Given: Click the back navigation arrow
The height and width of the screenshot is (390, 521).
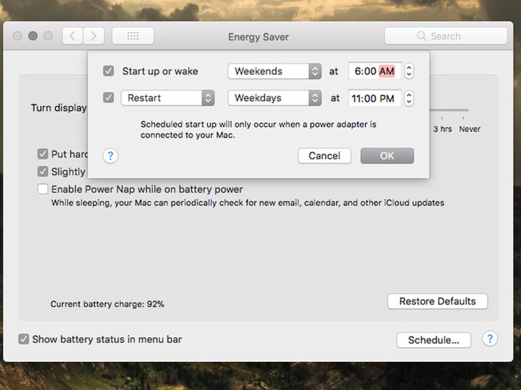Looking at the screenshot, I should (x=72, y=36).
